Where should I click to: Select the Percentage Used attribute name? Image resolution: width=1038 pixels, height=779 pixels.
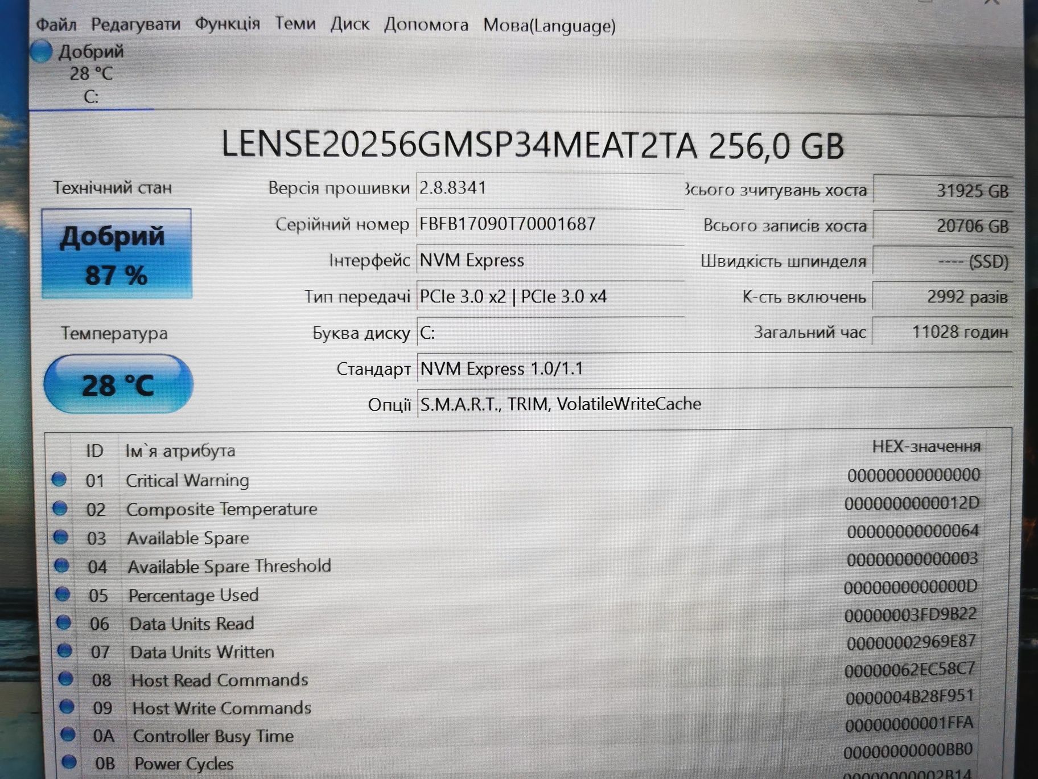[x=193, y=595]
